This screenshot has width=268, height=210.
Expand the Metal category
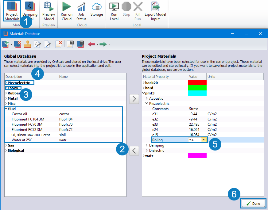point(6,98)
